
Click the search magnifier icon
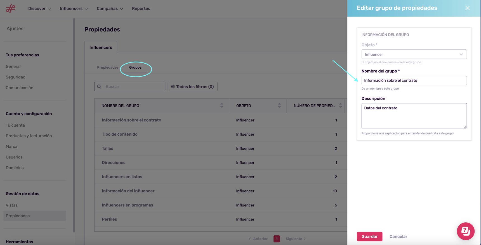pyautogui.click(x=99, y=87)
